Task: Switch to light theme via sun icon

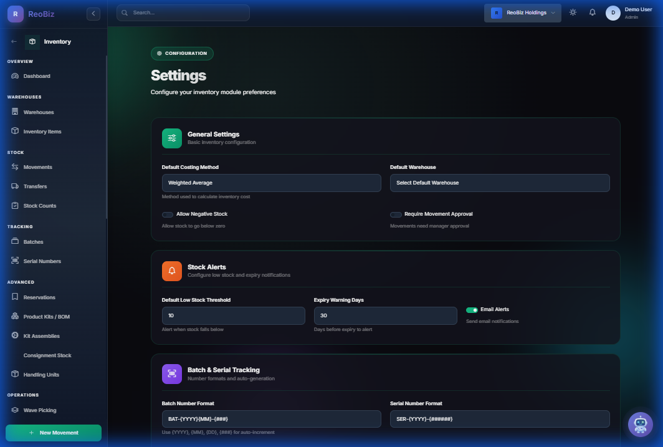Action: (573, 12)
